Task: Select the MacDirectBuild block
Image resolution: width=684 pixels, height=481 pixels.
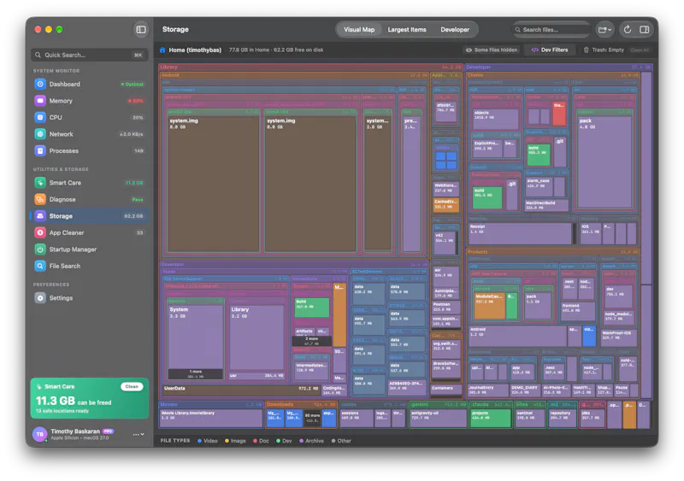Action: [546, 205]
